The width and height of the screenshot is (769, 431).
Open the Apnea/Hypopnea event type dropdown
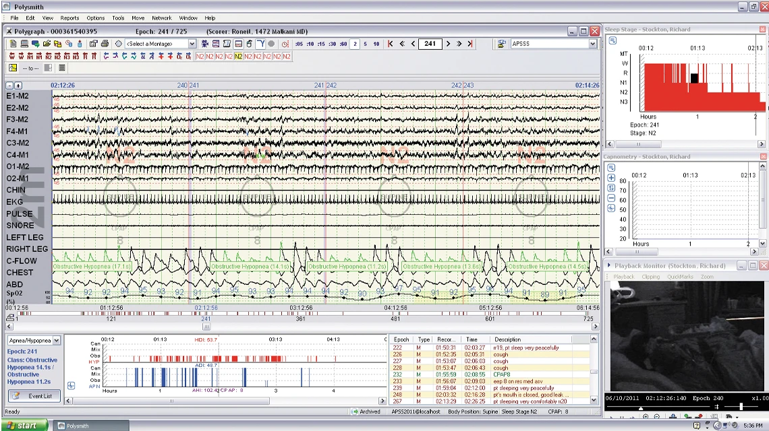pos(56,341)
